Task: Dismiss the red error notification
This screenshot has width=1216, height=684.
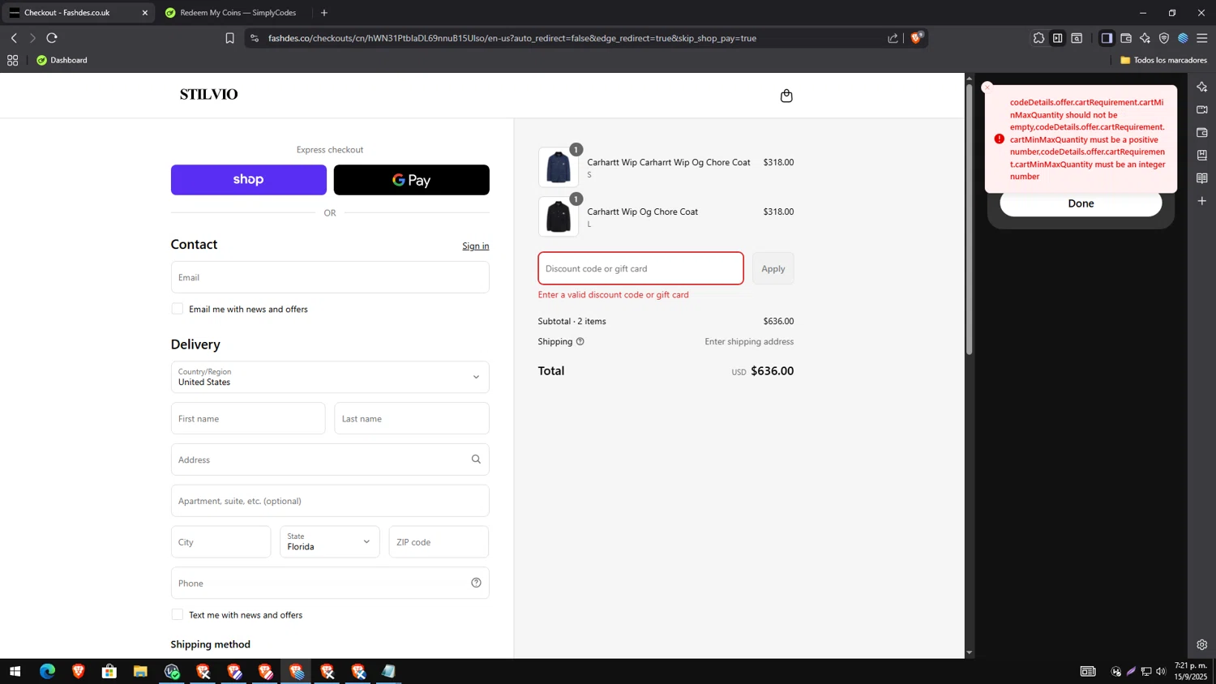Action: coord(987,88)
